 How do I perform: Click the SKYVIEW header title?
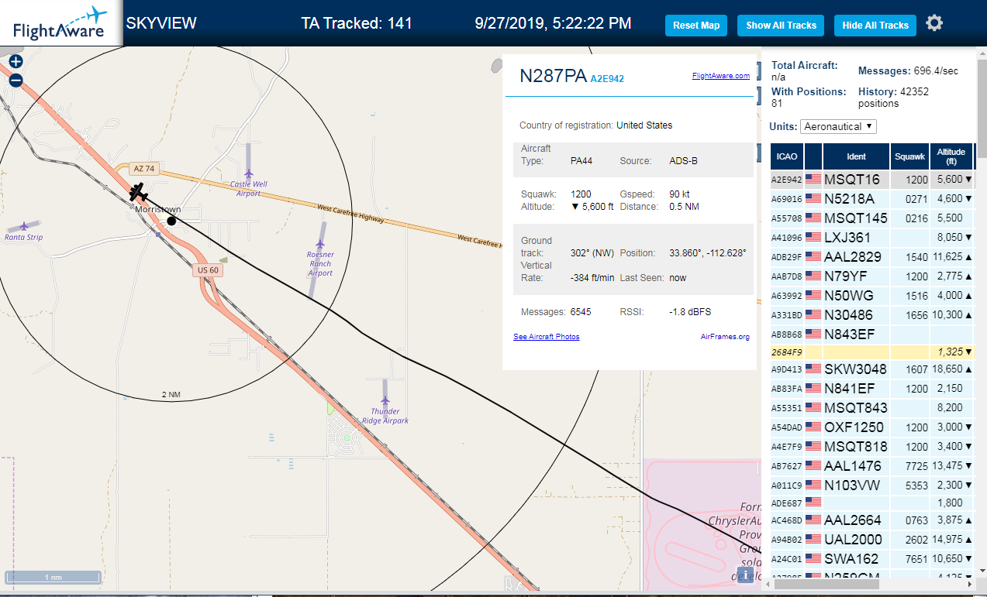point(161,23)
